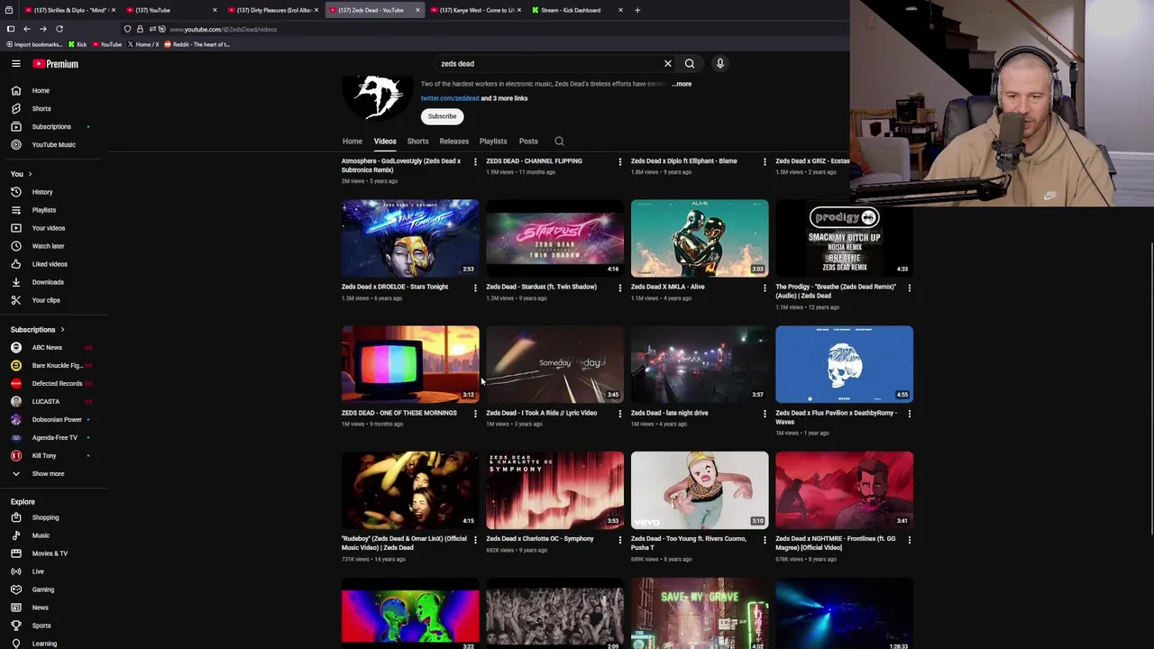
Task: Open options menu for Frontlines video
Action: (x=909, y=541)
